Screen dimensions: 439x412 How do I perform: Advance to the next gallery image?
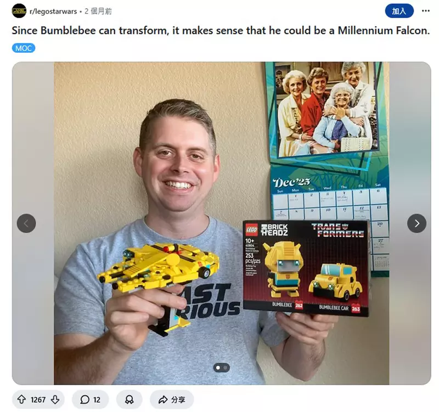417,223
